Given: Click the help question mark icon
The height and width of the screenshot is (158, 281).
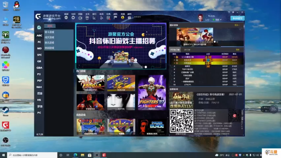Looking at the screenshot, I should pos(229,12).
